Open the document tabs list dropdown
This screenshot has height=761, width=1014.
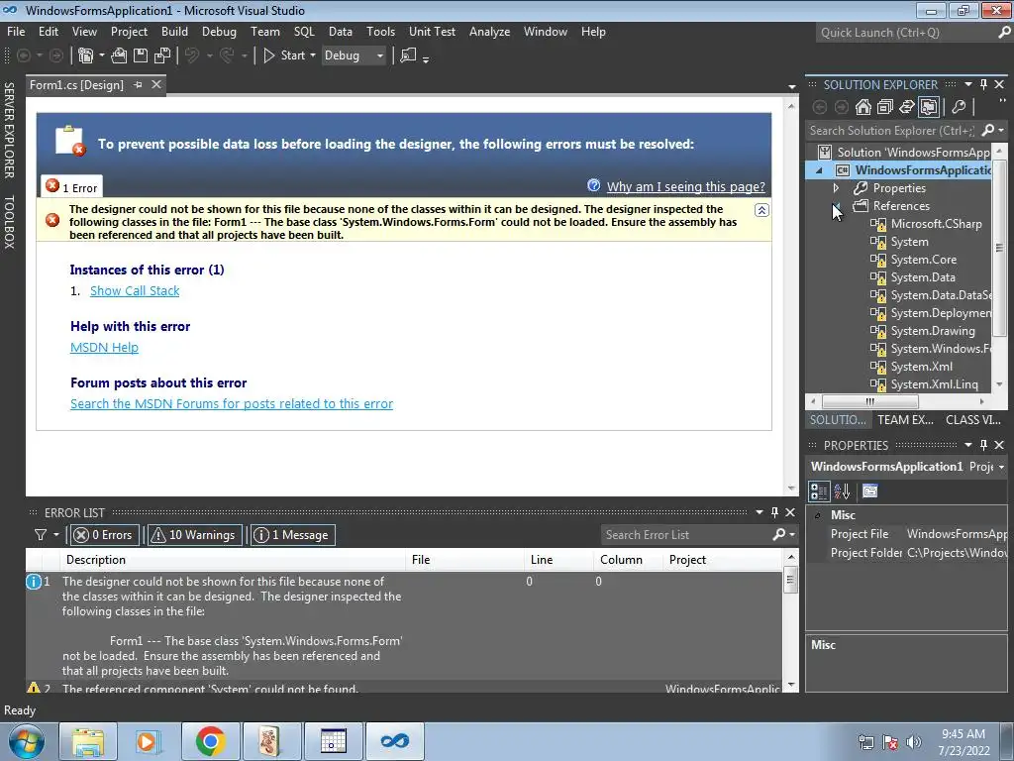pyautogui.click(x=791, y=87)
